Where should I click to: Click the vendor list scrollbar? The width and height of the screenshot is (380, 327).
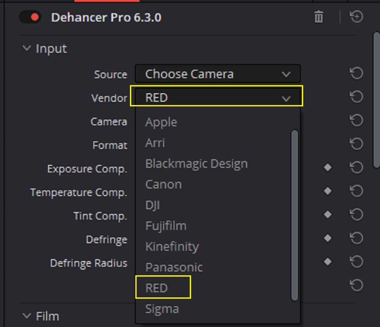click(x=295, y=215)
